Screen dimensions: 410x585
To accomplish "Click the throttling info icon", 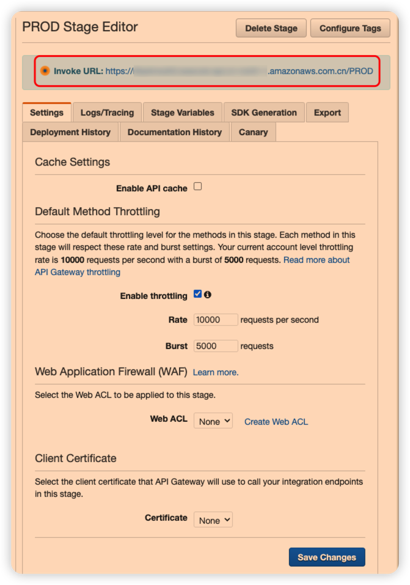I will [207, 295].
